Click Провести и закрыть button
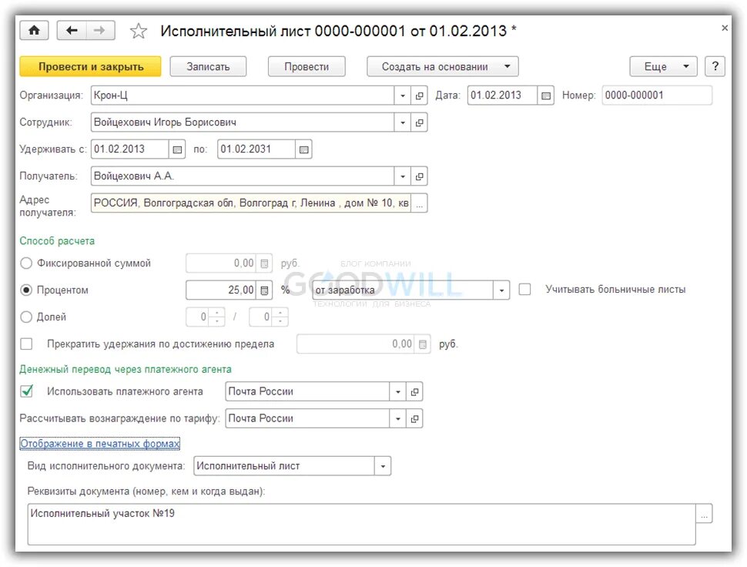This screenshot has height=567, width=747. pyautogui.click(x=91, y=66)
